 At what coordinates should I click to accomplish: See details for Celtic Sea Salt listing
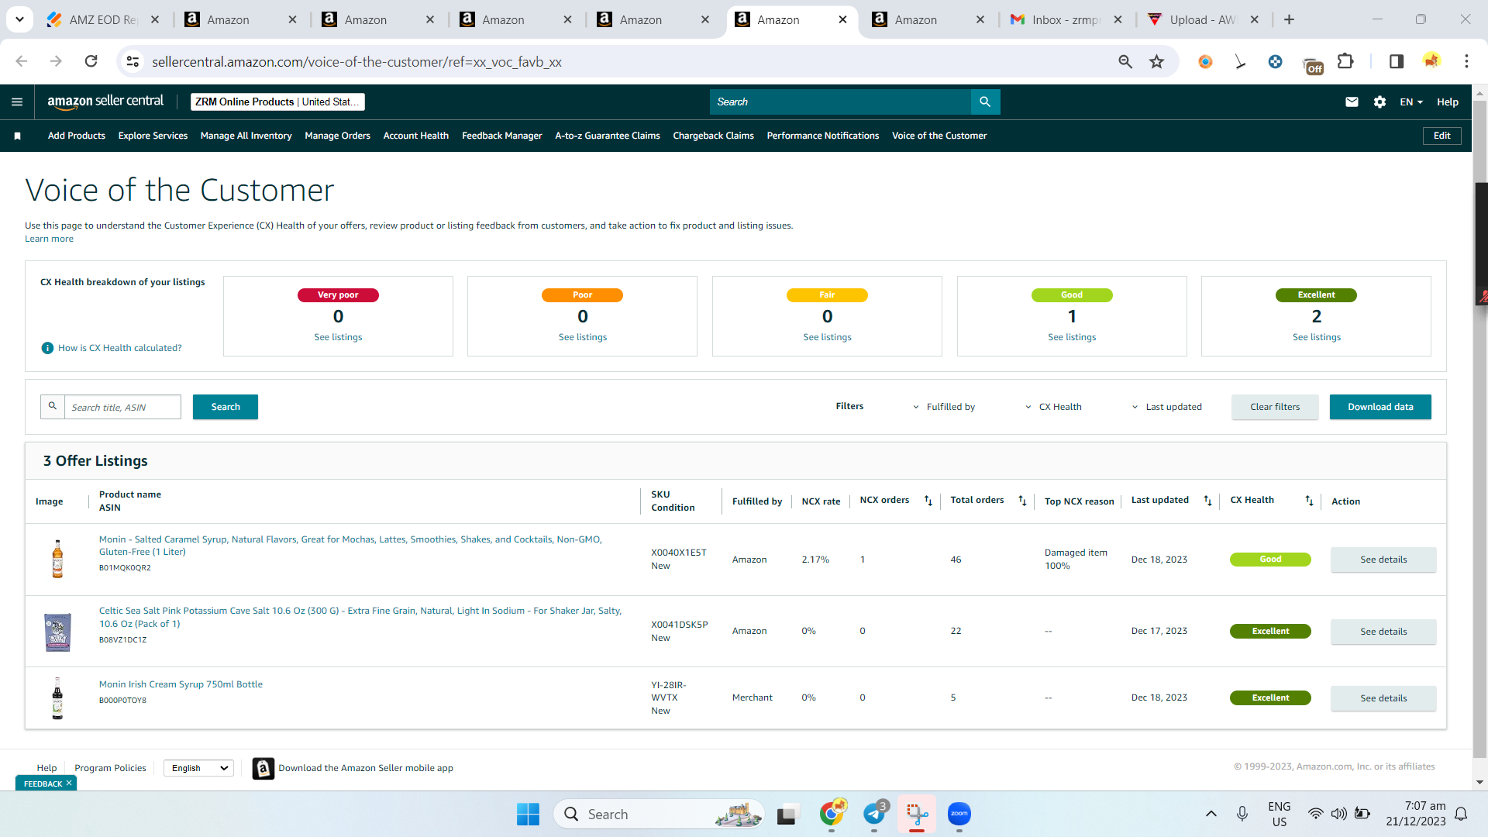1383,632
